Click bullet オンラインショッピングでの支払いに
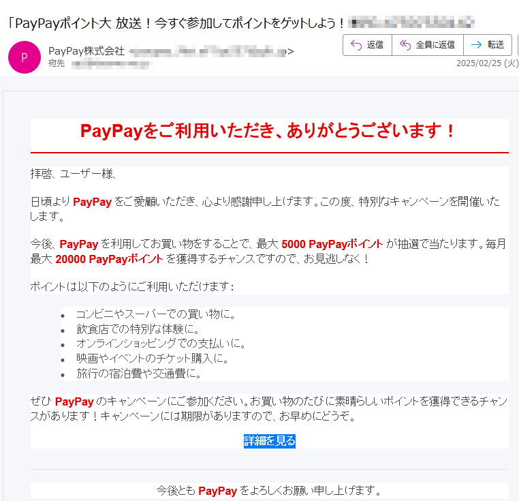Viewport: 519px width, 501px height. click(x=161, y=344)
